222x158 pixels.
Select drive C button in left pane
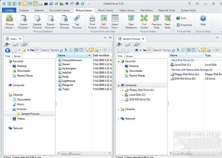point(16,44)
